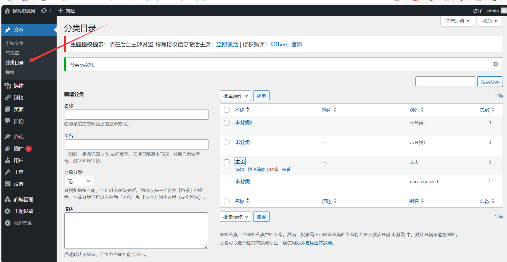Image resolution: width=507 pixels, height=262 pixels.
Task: Click the admin avatar icon
Action: [x=504, y=10]
